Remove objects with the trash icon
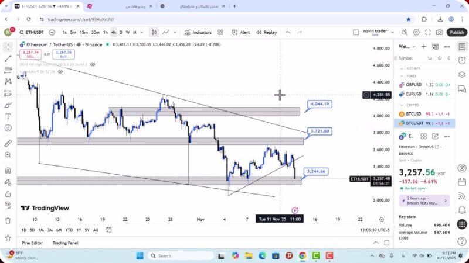469x263 pixels. point(8,220)
